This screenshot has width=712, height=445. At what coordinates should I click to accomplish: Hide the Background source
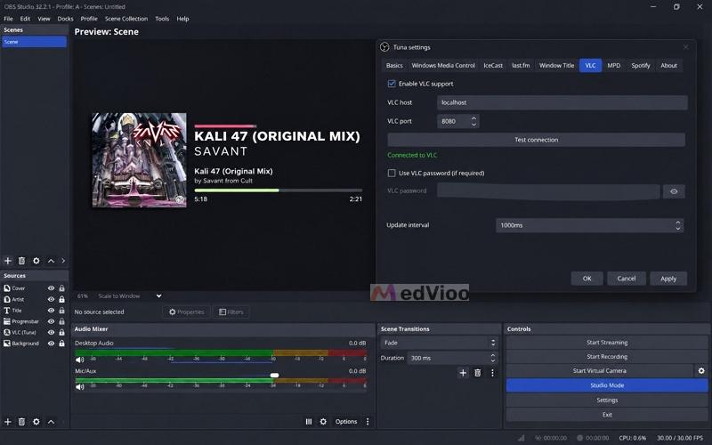(x=51, y=344)
